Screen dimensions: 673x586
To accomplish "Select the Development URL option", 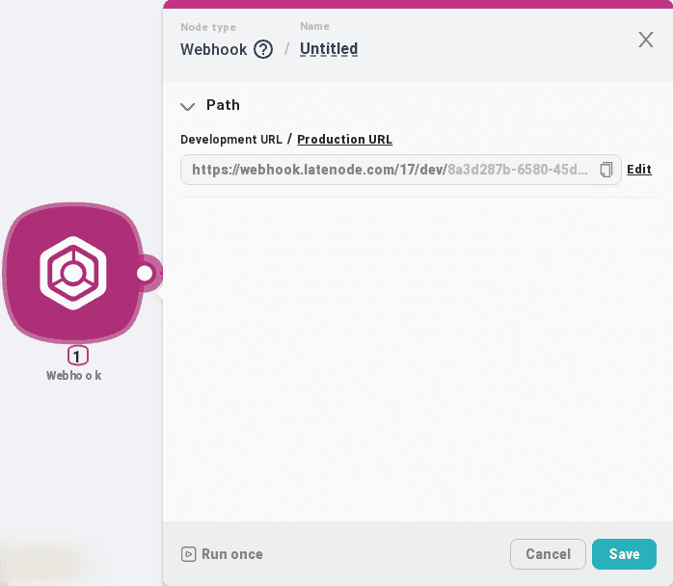I will (231, 140).
